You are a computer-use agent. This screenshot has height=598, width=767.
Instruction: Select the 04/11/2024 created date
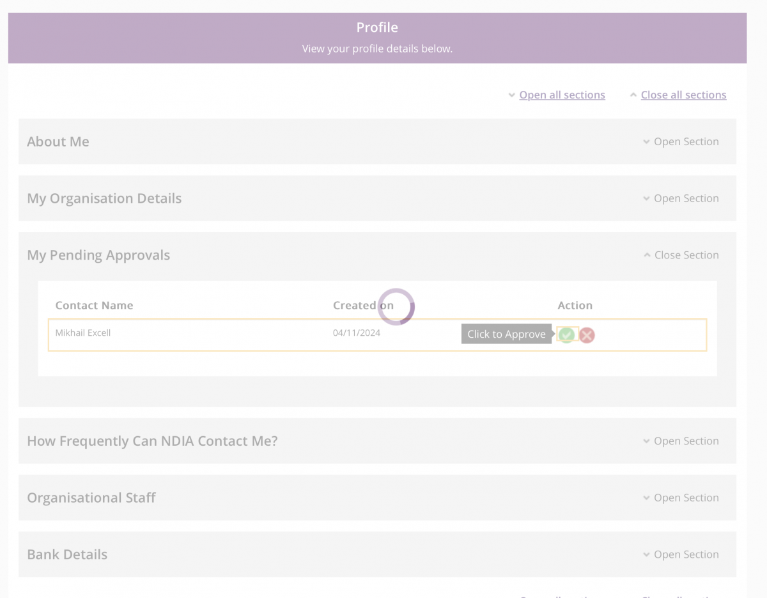(x=357, y=333)
